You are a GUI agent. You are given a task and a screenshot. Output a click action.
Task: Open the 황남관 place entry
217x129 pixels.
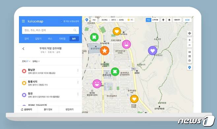[x=50, y=71]
